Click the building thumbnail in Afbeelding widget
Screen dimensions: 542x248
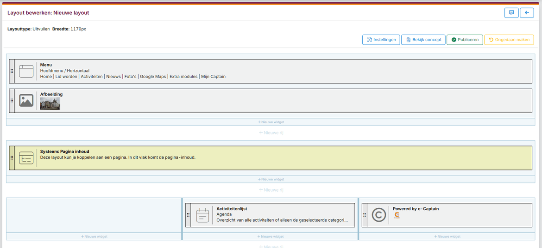pos(50,104)
